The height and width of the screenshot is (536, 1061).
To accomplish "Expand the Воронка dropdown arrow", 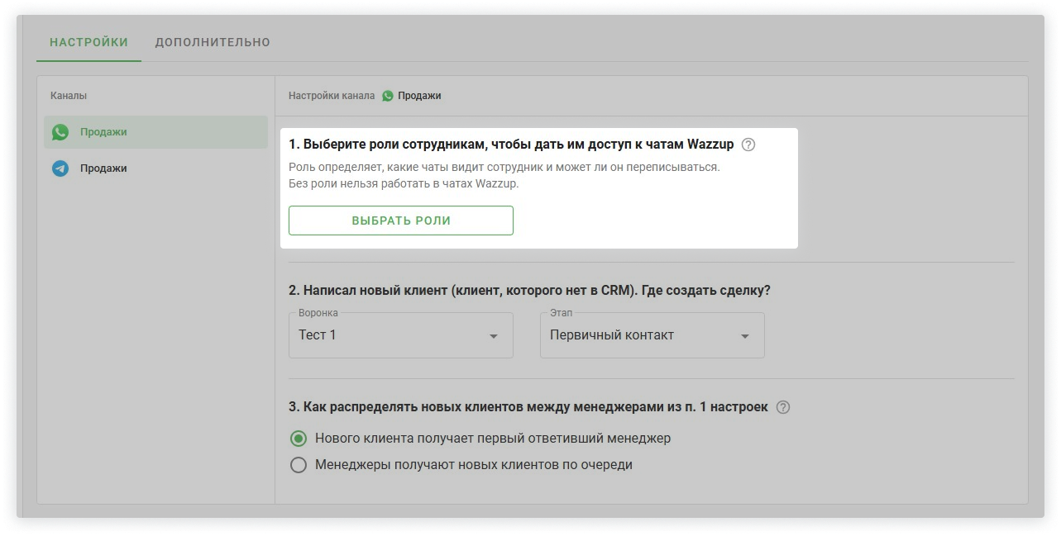I will tap(494, 336).
